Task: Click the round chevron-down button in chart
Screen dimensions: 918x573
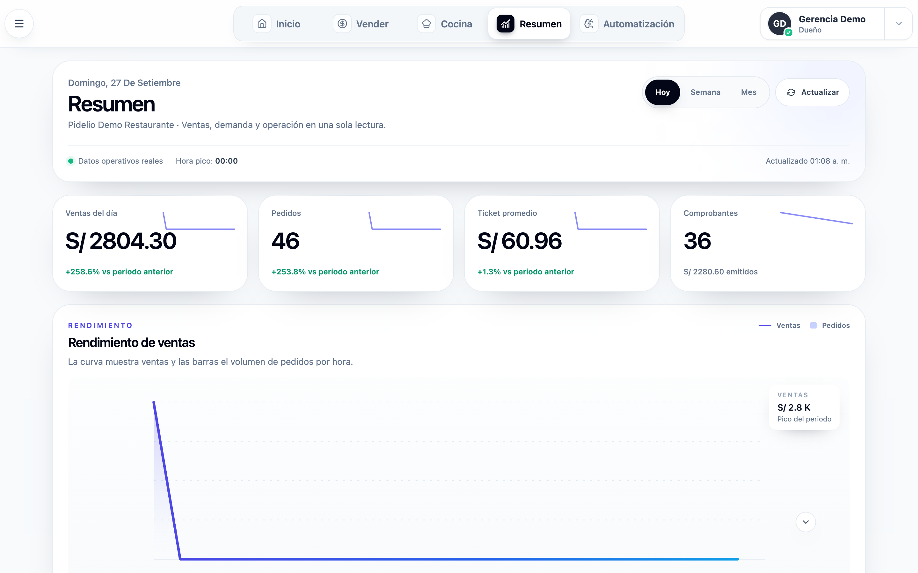Action: [806, 522]
